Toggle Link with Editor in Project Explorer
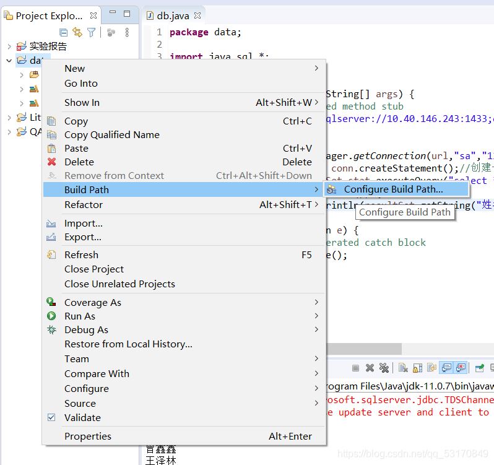Screen dimensions: 494x465 (77, 32)
